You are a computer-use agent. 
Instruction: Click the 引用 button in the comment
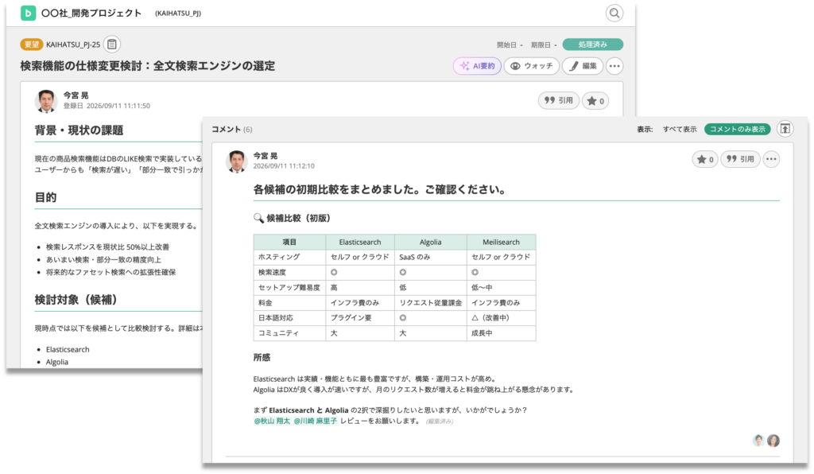tap(740, 159)
